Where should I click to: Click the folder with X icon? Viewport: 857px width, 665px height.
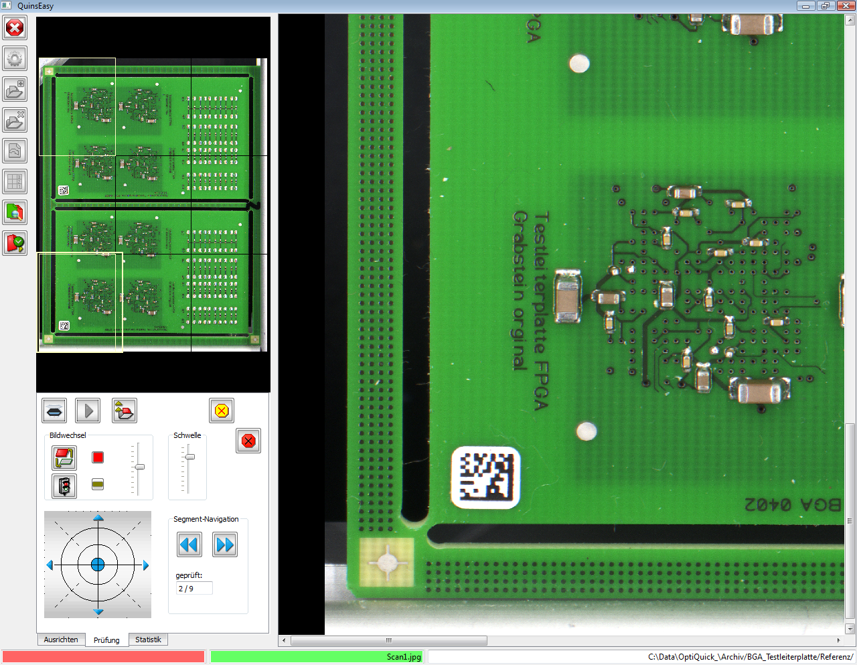[15, 120]
